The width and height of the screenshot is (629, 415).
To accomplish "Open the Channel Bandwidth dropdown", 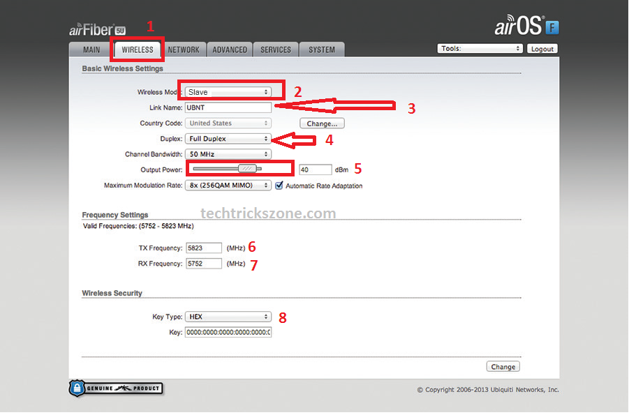I will [228, 154].
